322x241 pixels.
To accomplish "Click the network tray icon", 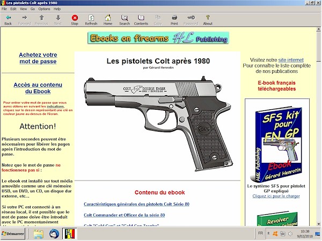I will (283, 234).
